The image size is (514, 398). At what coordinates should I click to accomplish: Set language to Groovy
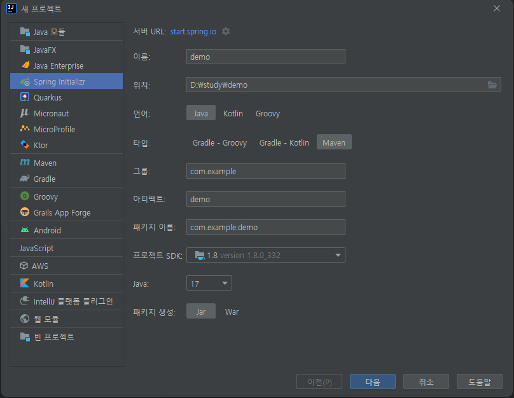pos(268,113)
